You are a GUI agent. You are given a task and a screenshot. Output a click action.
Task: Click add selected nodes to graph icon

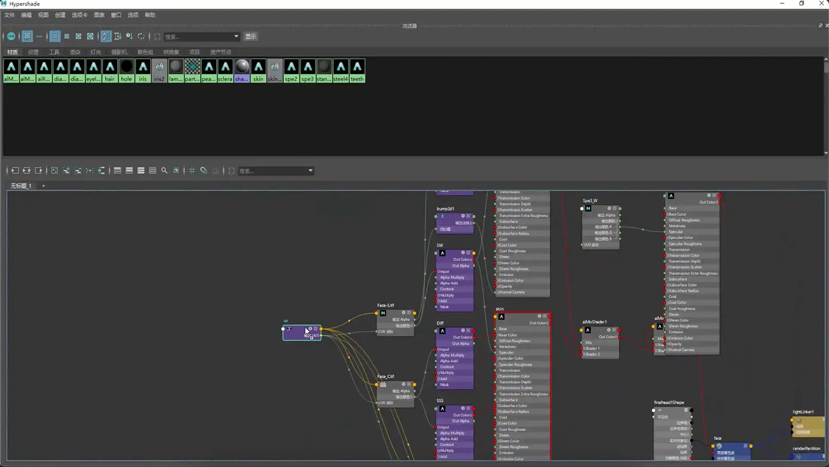click(x=66, y=171)
